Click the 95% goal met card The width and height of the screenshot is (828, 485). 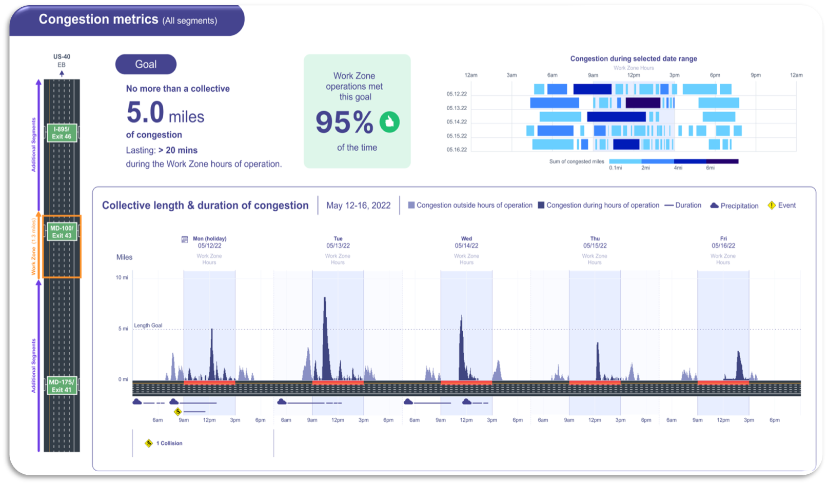[357, 111]
